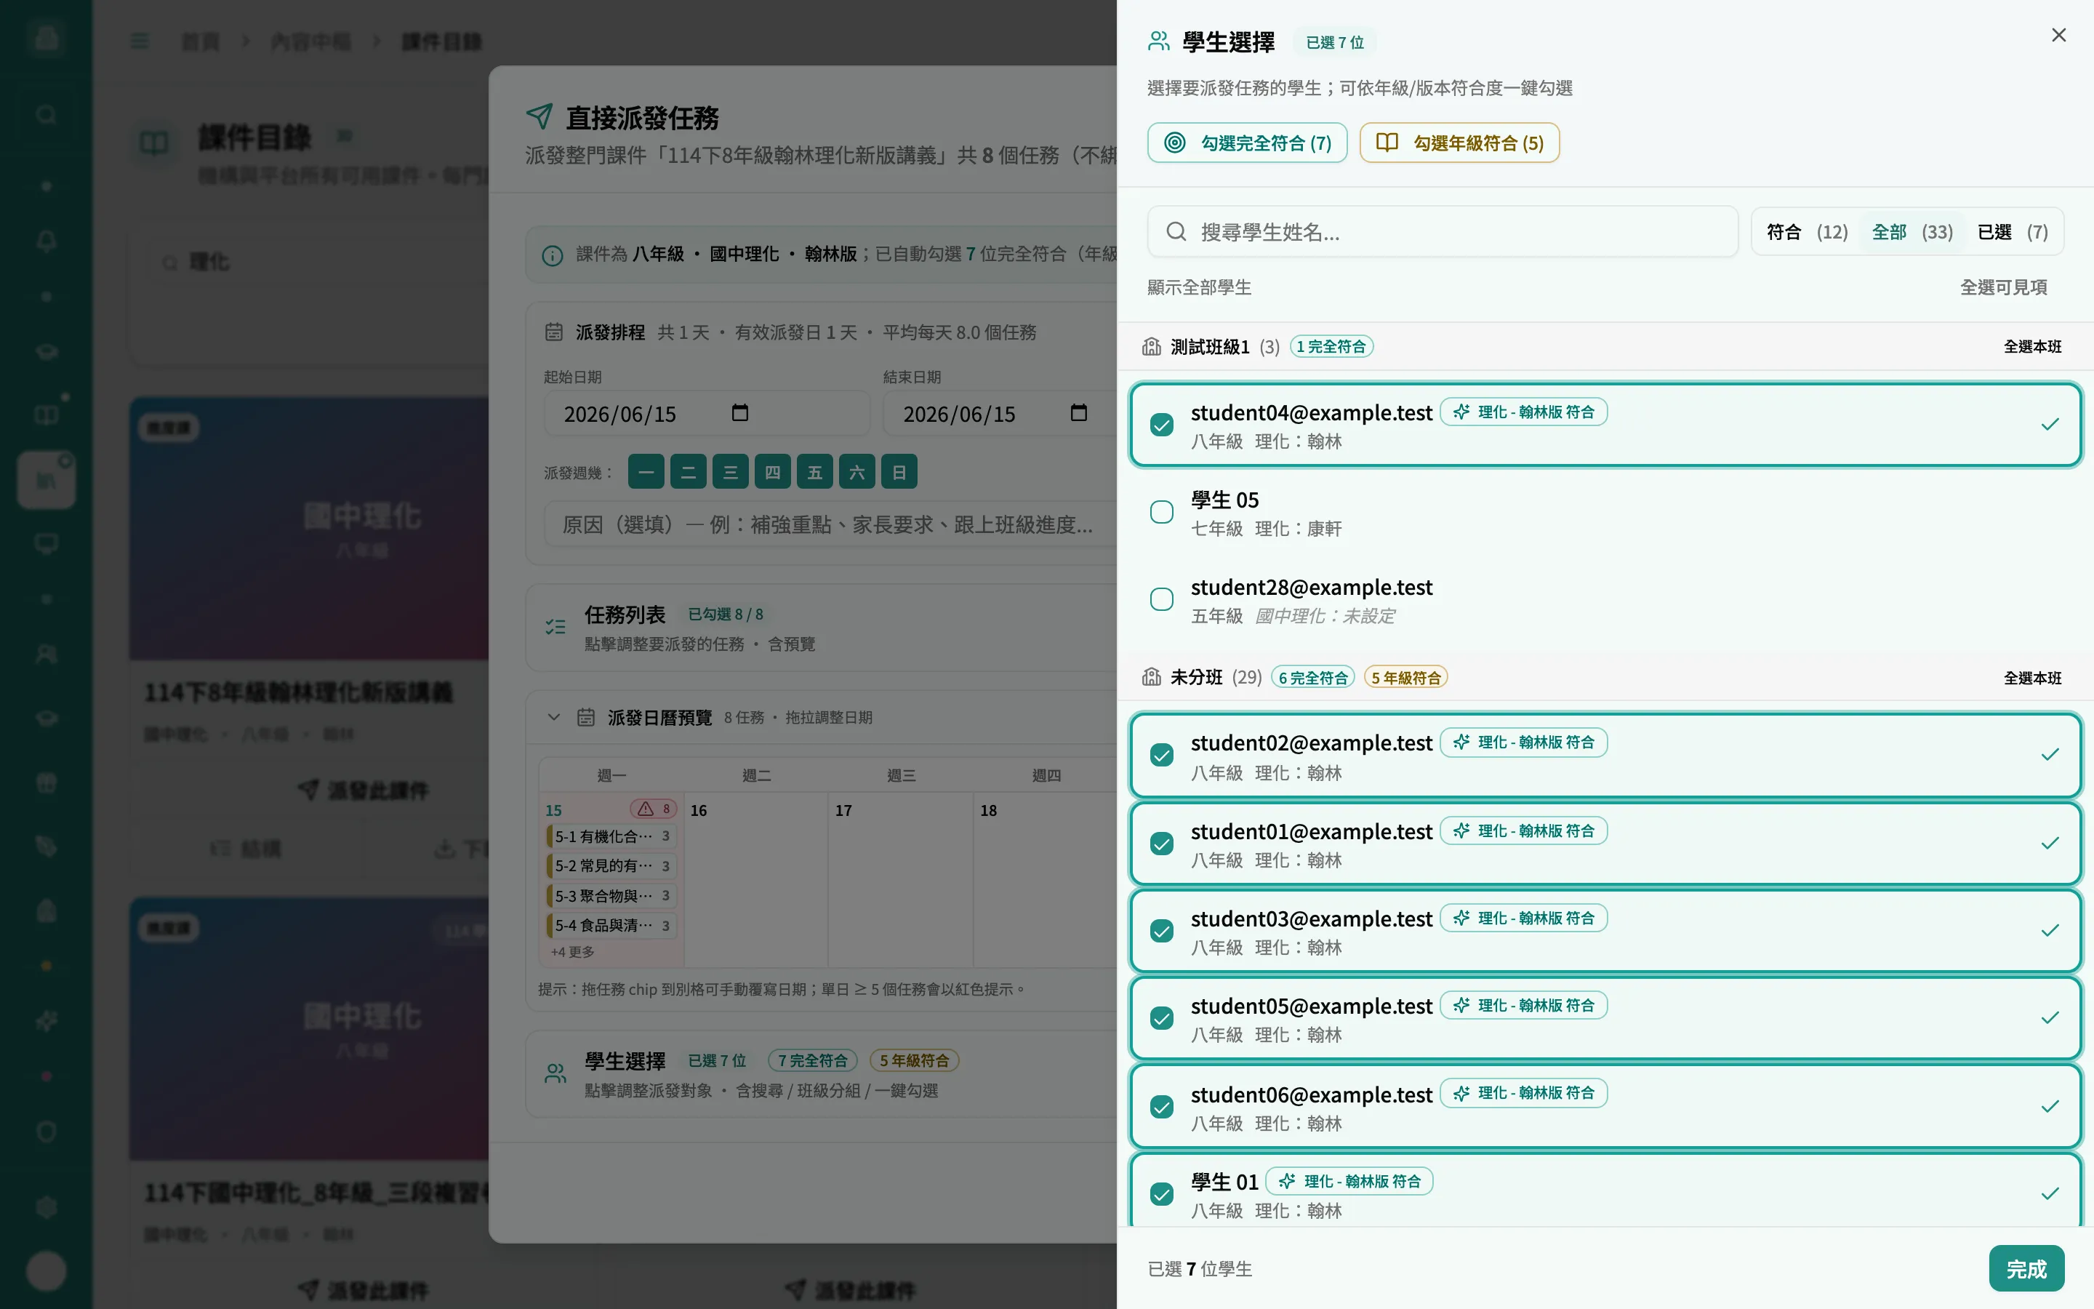Switch to 已選 (7) filter tab
The height and width of the screenshot is (1309, 2094).
2013,231
